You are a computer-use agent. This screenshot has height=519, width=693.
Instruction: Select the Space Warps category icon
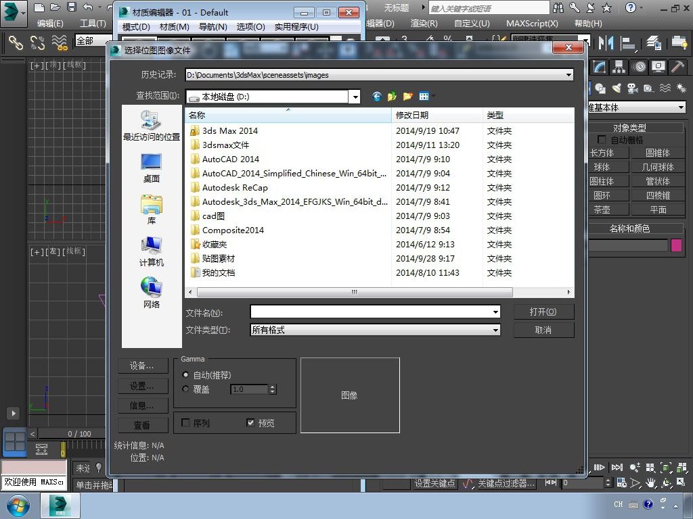tap(665, 89)
